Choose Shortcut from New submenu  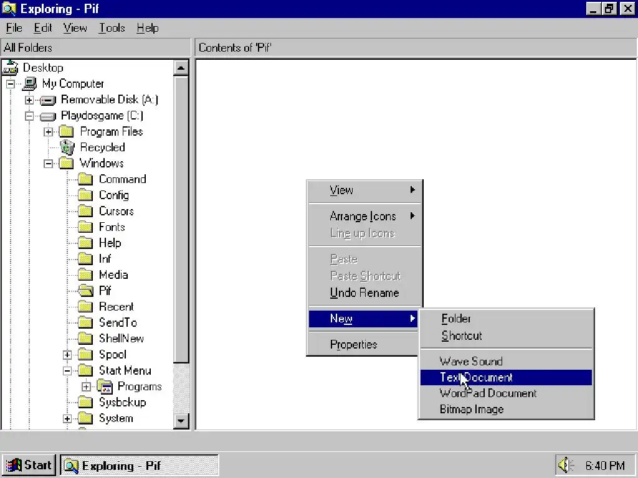(x=506, y=335)
